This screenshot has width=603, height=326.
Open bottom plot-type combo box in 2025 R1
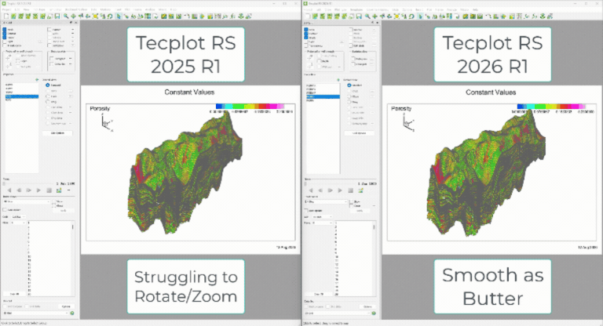coord(36,313)
